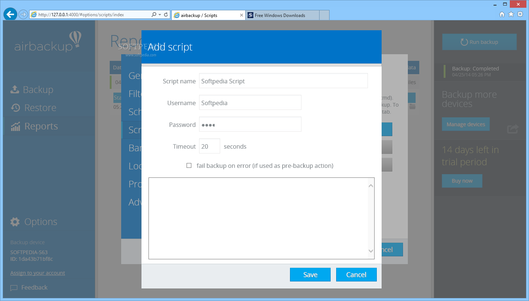Click the Run backup button
The image size is (529, 301).
(479, 42)
